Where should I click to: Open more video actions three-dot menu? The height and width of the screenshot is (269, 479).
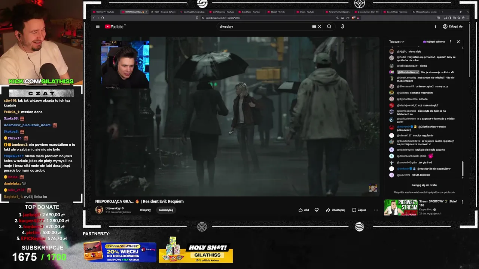376,210
